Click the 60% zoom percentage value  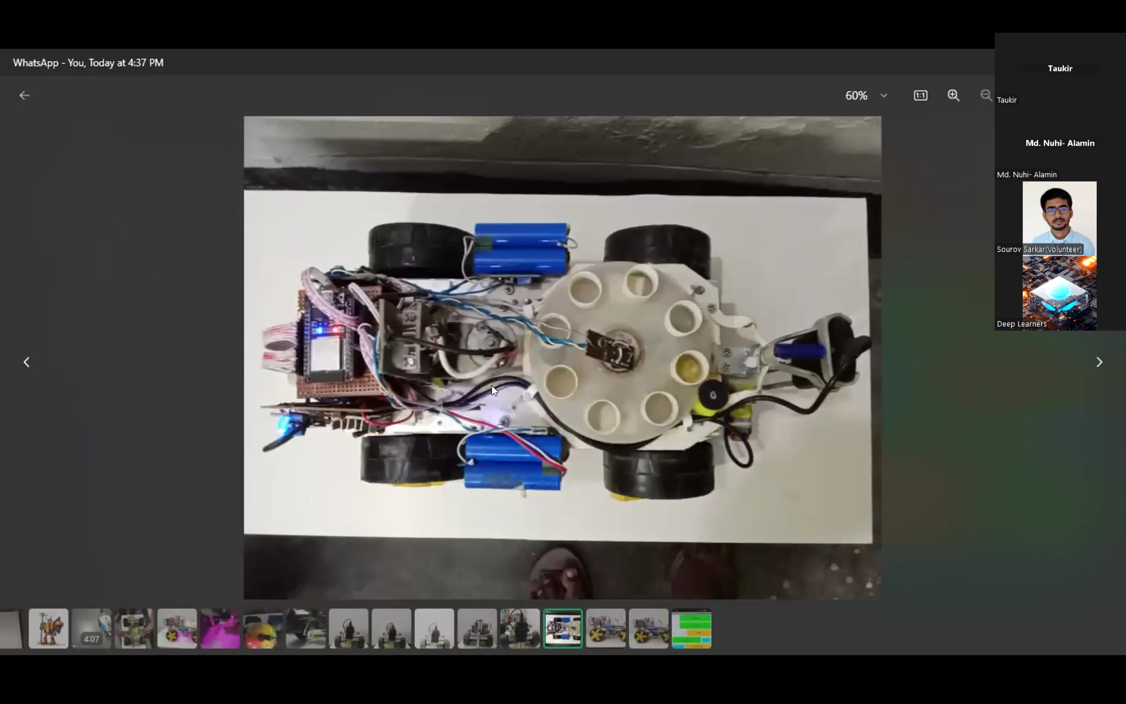(856, 95)
